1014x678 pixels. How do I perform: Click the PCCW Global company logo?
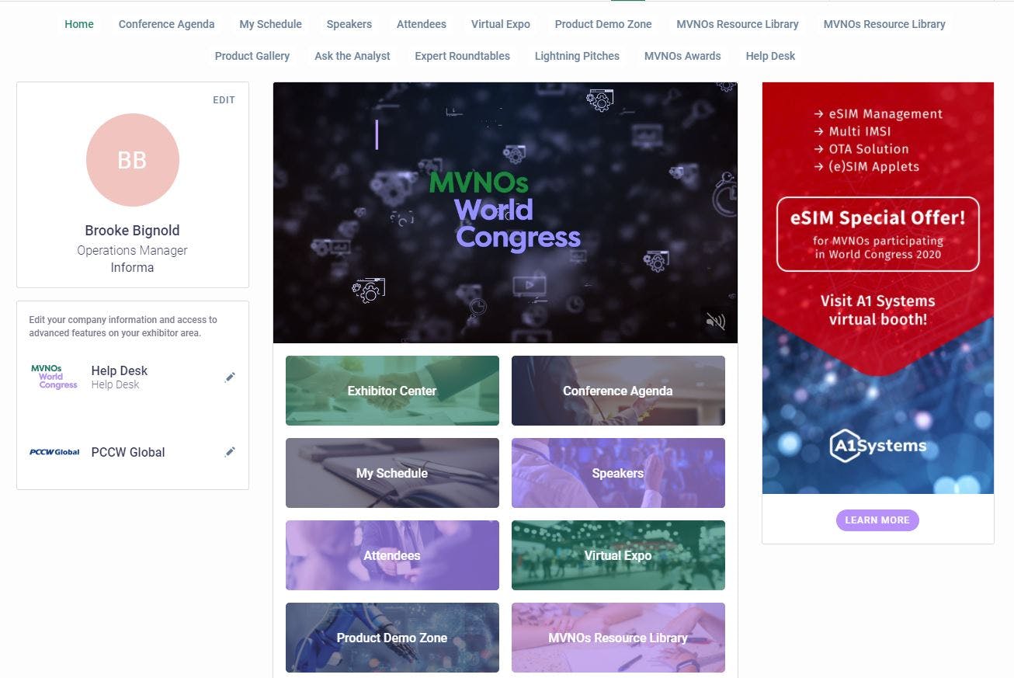click(54, 452)
